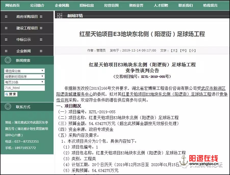
Task: Click the 联系方式 gear icon
Action: (x=8, y=107)
